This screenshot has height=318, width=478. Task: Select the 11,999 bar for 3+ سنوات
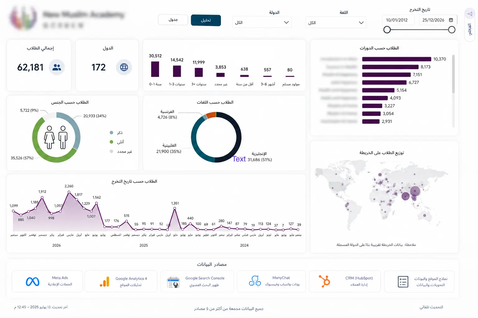(x=199, y=72)
